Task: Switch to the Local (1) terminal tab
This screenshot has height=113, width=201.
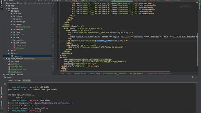Action: (18, 81)
